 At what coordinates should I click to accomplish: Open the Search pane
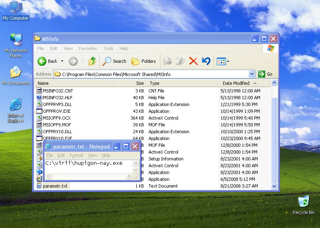[114, 61]
